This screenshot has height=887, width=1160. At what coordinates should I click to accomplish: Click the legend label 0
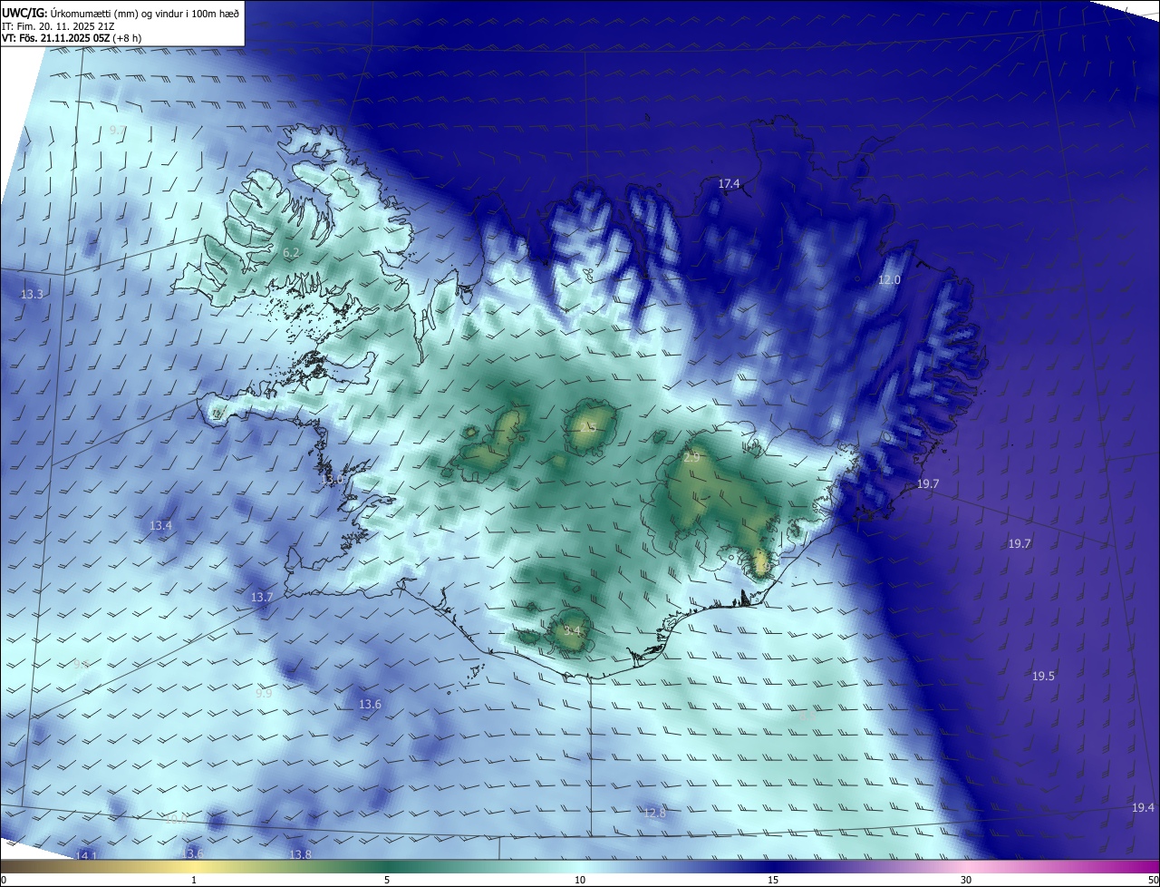3,880
